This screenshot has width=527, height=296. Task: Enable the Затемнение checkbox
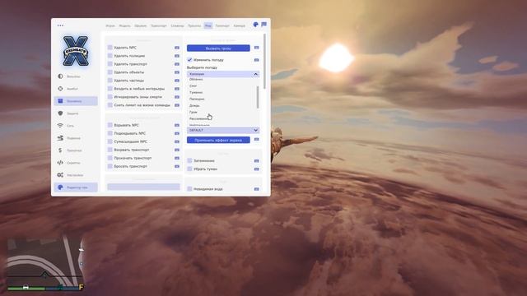click(189, 161)
